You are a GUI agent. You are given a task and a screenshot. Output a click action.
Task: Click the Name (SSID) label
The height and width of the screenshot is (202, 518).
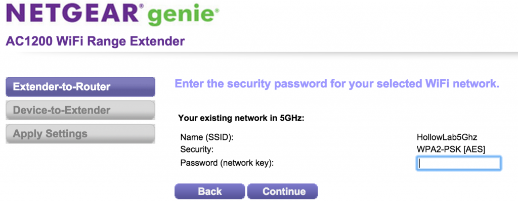pyautogui.click(x=207, y=137)
